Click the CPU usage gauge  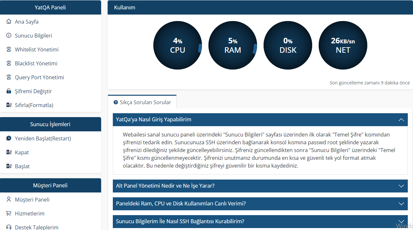coord(178,46)
